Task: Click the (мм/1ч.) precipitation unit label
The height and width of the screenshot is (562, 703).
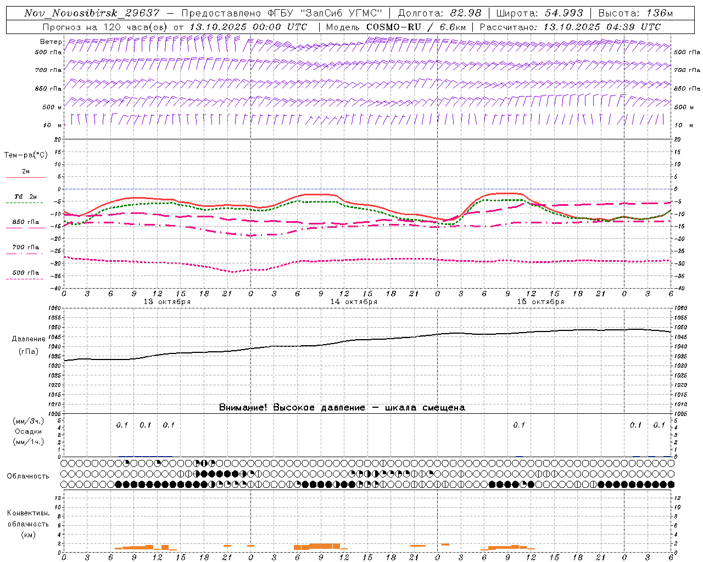Action: click(x=29, y=442)
